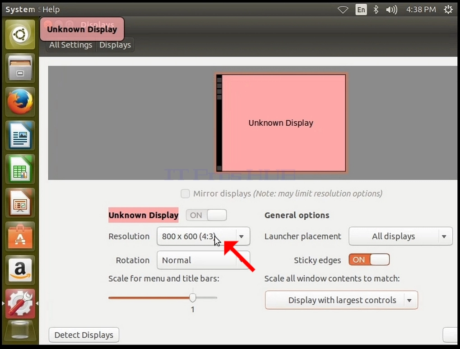Open System Settings launcher icon
The width and height of the screenshot is (460, 349).
(20, 303)
